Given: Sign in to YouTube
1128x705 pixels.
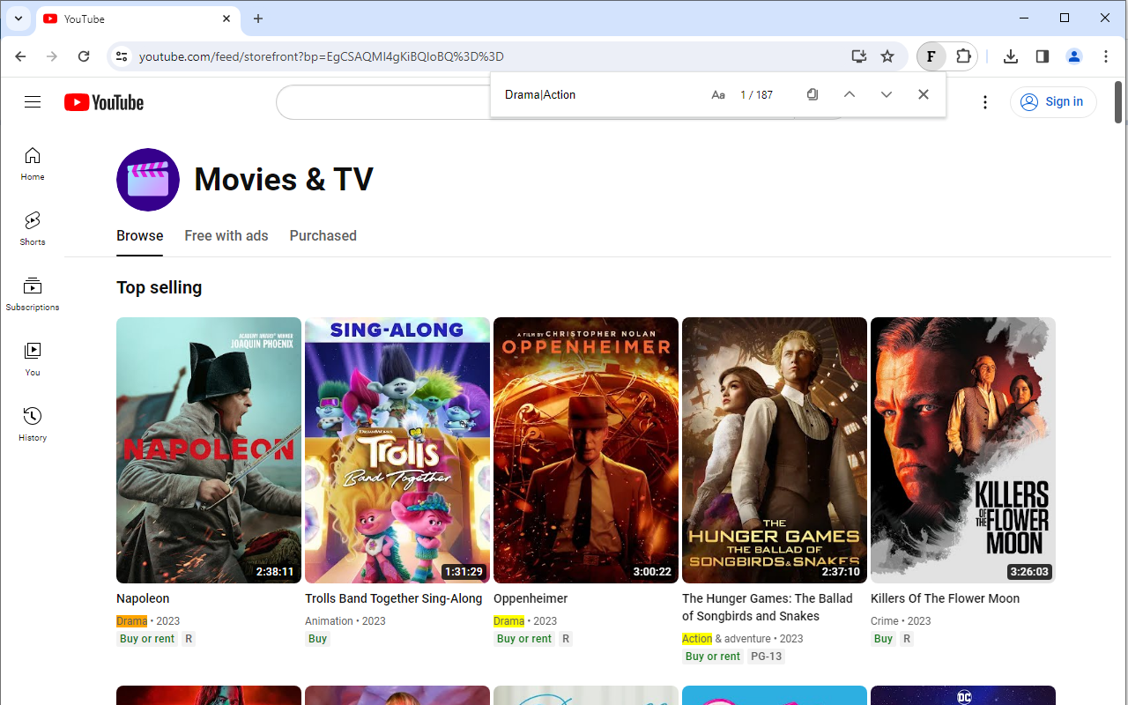Looking at the screenshot, I should [x=1053, y=102].
